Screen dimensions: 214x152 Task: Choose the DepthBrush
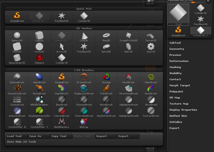tap(62, 90)
